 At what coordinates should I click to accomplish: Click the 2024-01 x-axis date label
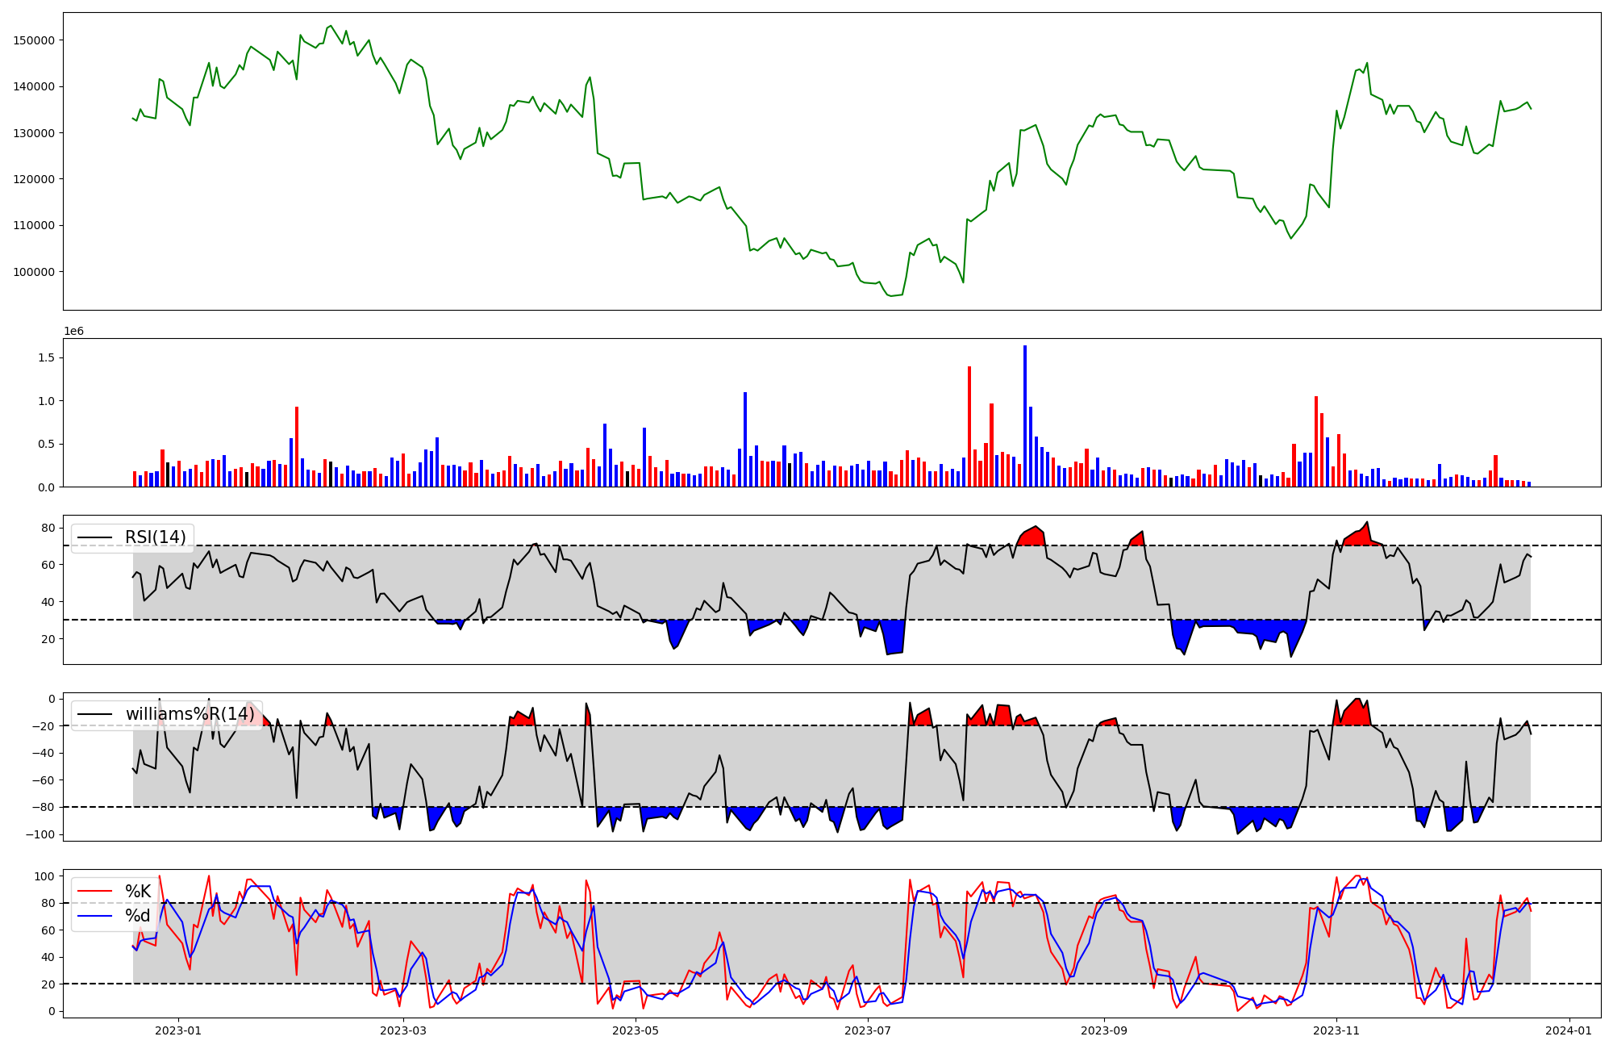point(1569,1030)
